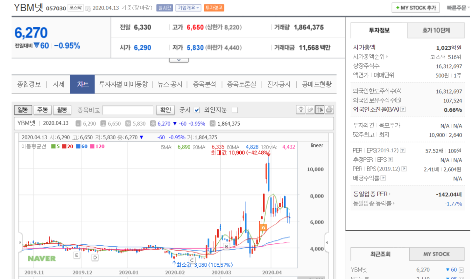Screen dimensions: 472x279
Task: Click the 코스닥 market badge
Action: [x=76, y=8]
